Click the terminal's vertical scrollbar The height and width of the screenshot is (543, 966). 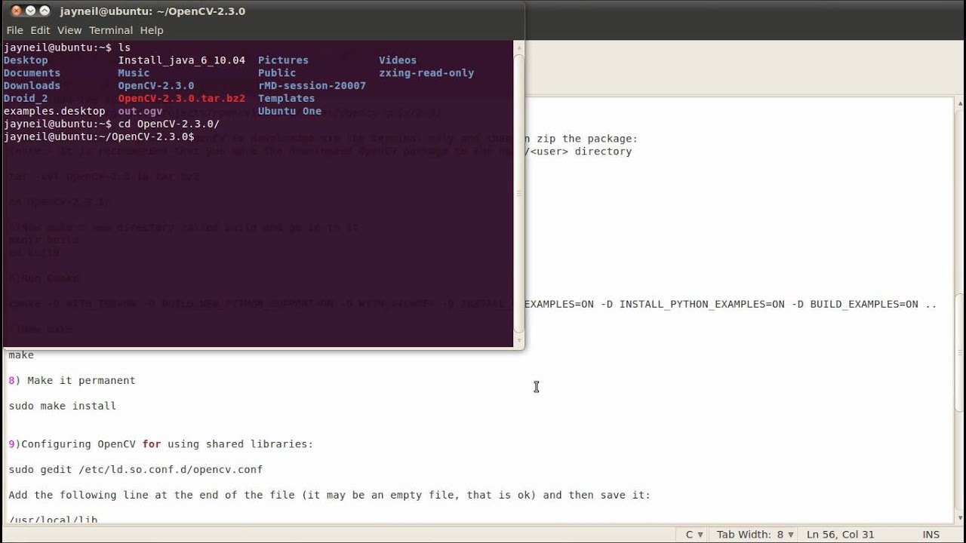coord(518,193)
